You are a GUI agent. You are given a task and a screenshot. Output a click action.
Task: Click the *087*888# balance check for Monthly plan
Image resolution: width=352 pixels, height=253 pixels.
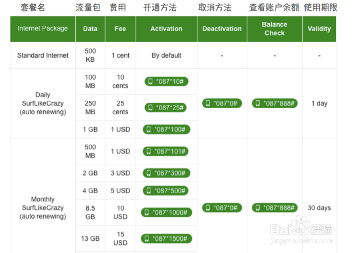pyautogui.click(x=274, y=208)
